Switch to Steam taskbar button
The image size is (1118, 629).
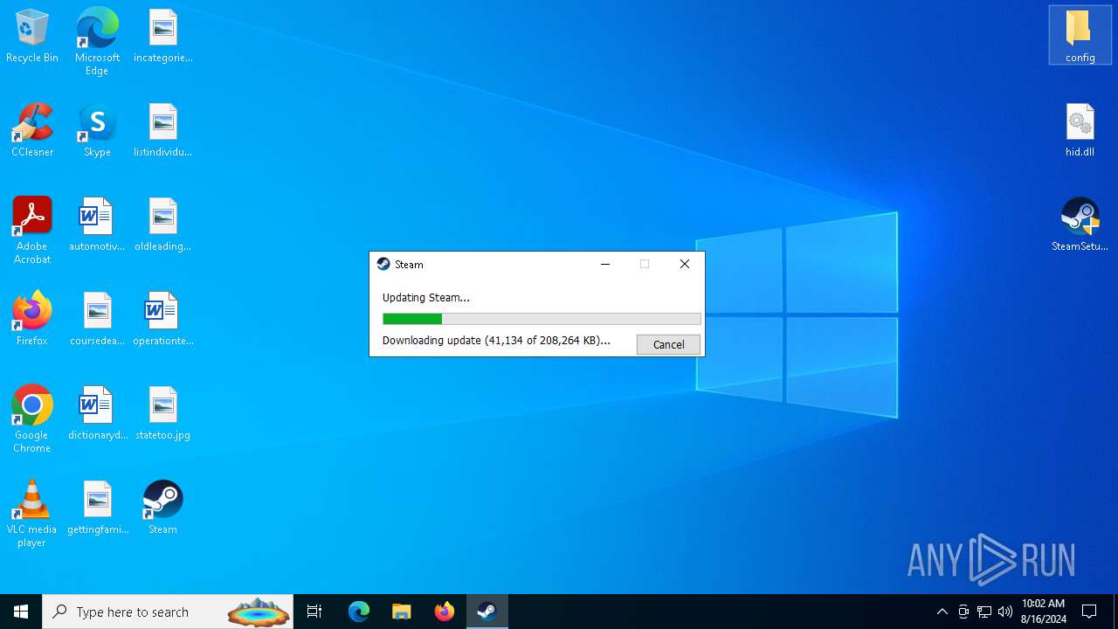click(487, 612)
